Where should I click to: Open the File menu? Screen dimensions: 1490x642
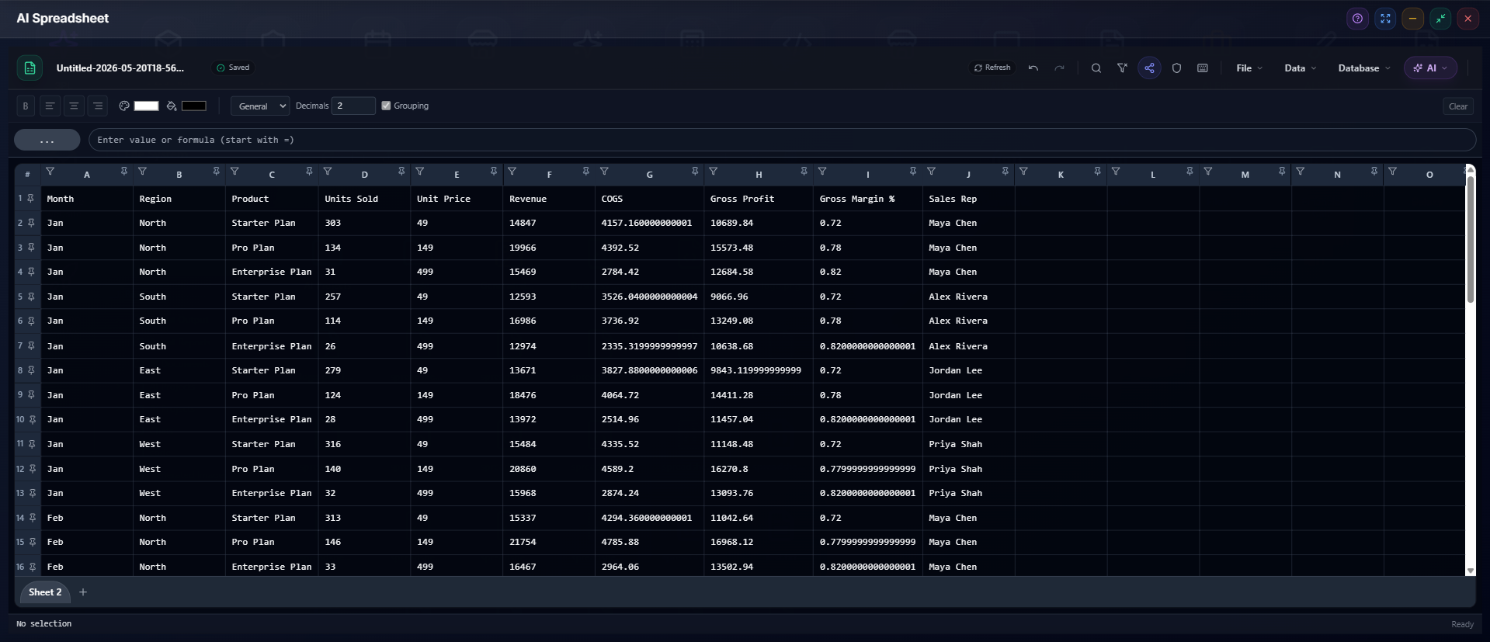click(x=1249, y=68)
